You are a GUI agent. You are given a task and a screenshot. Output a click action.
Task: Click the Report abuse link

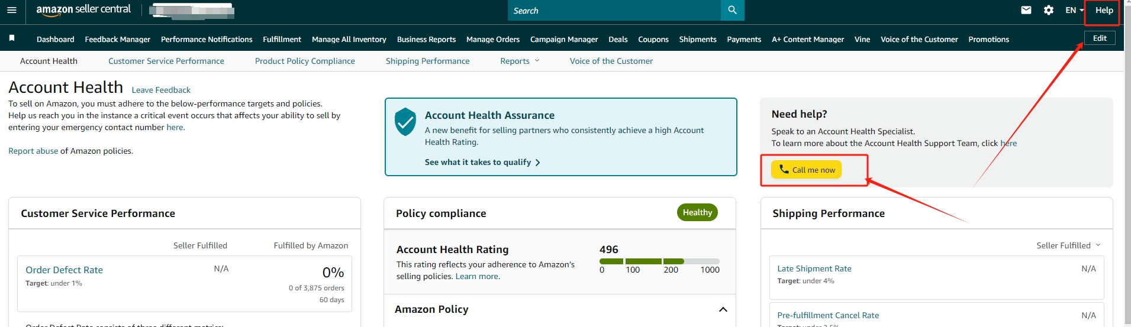[x=33, y=151]
